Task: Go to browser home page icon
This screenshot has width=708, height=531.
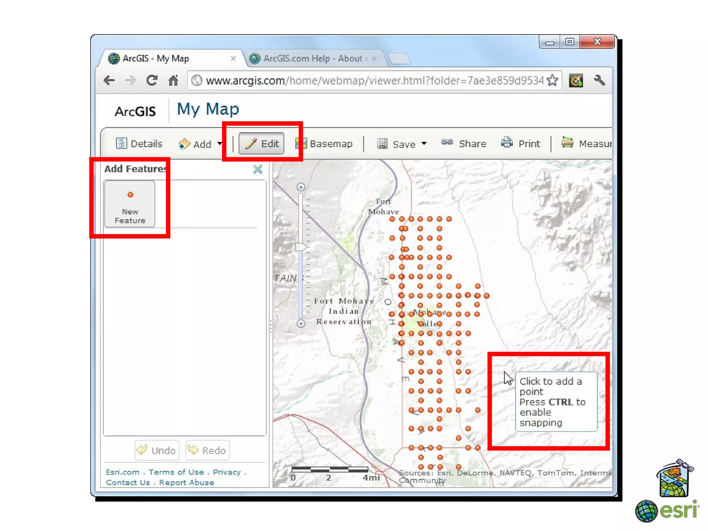Action: coord(173,81)
